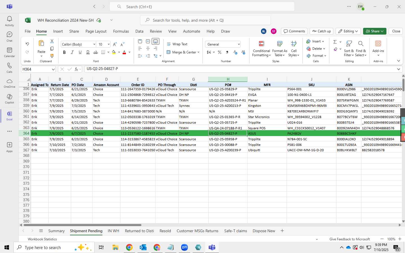Open the Page Layout tab

click(96, 31)
